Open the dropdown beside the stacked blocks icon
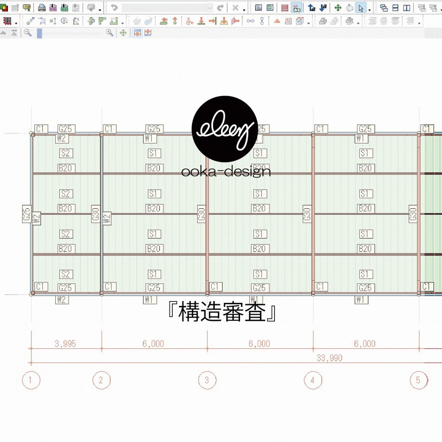The height and width of the screenshot is (442, 442). [358, 23]
